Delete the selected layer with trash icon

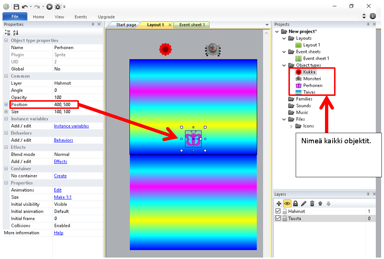point(312,204)
